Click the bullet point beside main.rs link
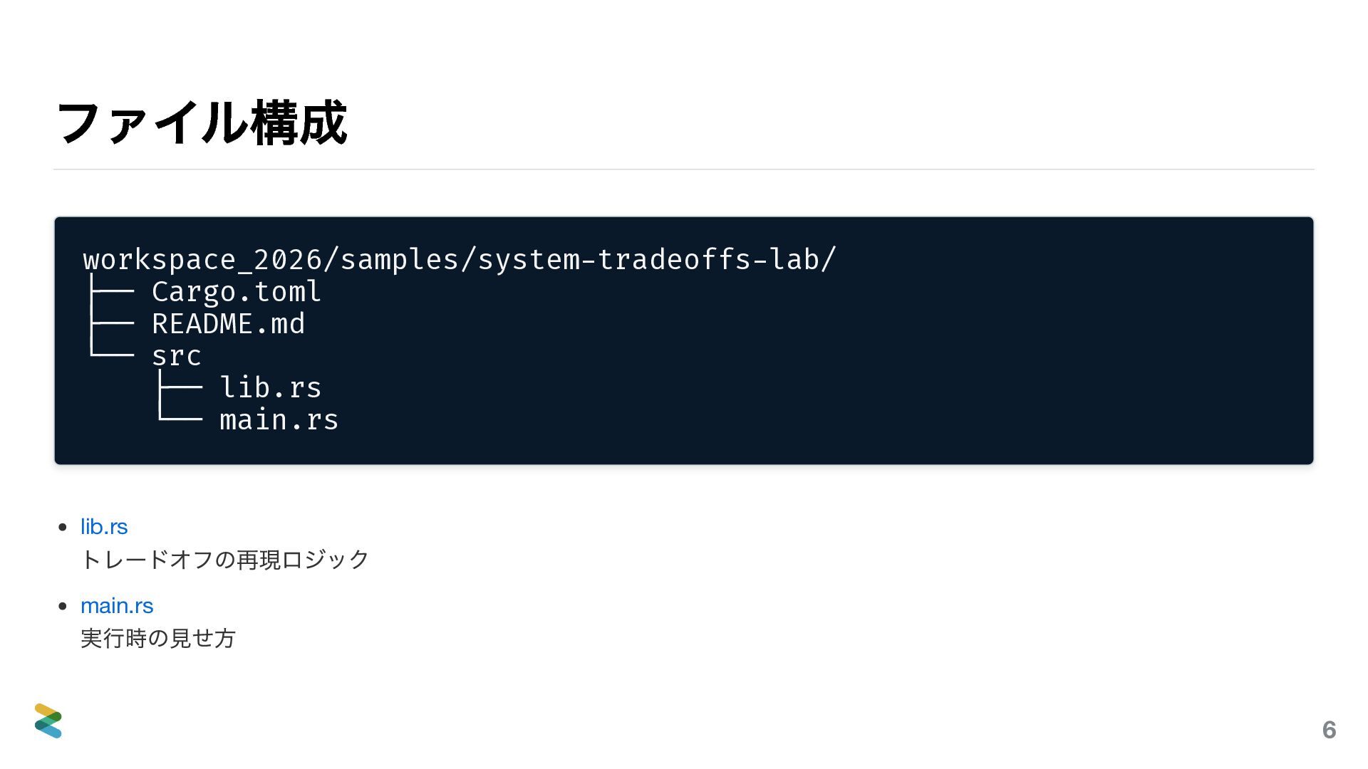Viewport: 1368px width, 769px height. pos(63,607)
